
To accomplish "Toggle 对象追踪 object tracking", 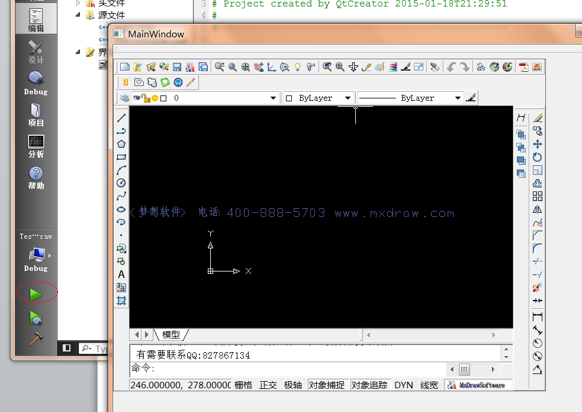I will (369, 385).
